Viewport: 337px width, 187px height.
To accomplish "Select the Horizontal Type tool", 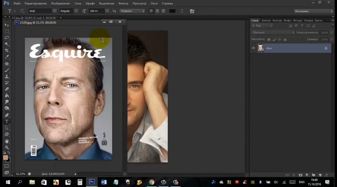I will 7,122.
